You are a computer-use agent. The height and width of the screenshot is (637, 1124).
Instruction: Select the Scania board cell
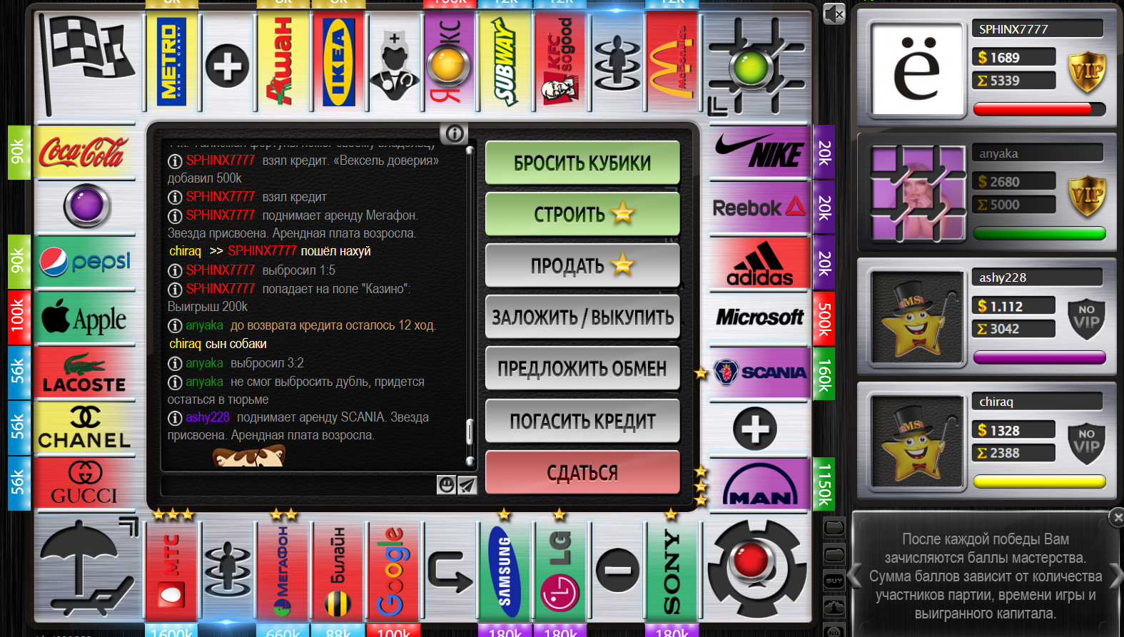coord(759,372)
